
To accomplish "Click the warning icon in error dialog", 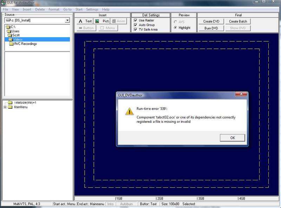I will pos(129,111).
